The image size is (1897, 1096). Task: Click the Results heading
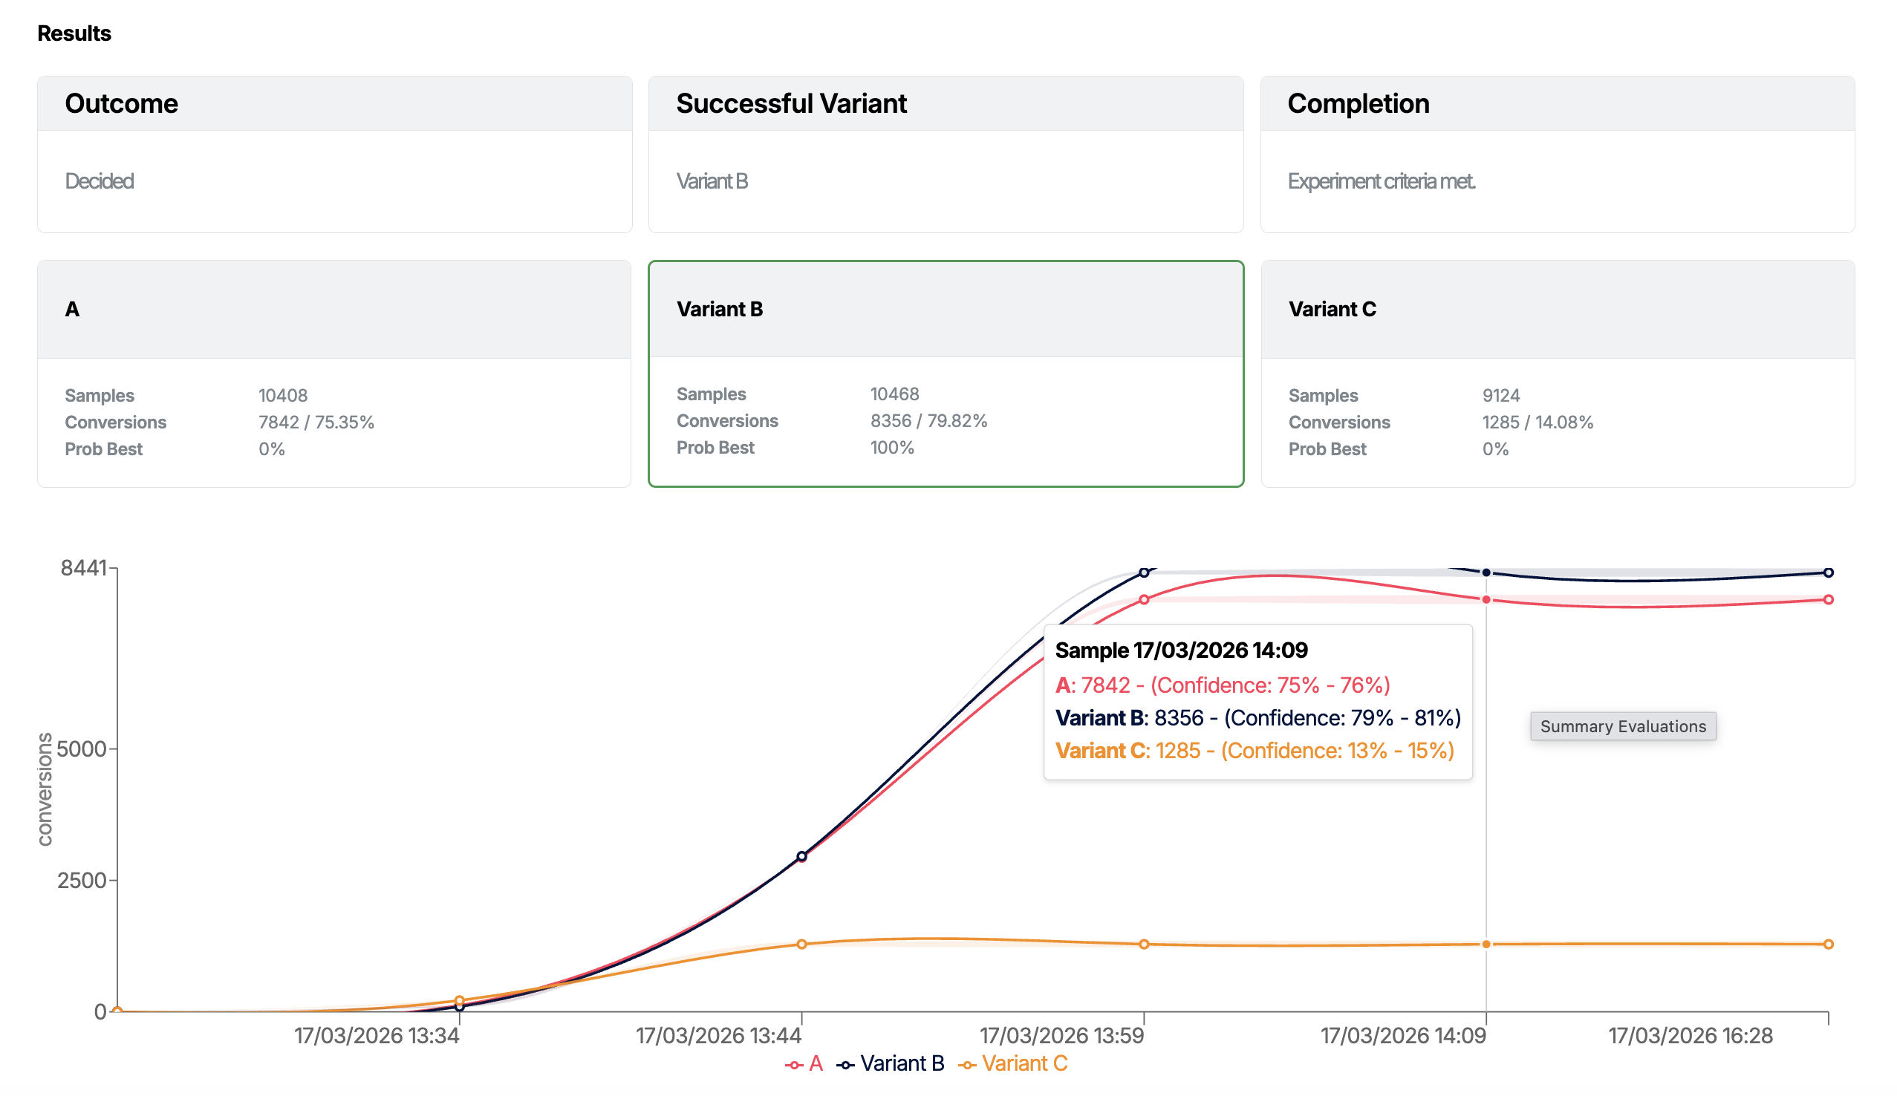[x=74, y=33]
